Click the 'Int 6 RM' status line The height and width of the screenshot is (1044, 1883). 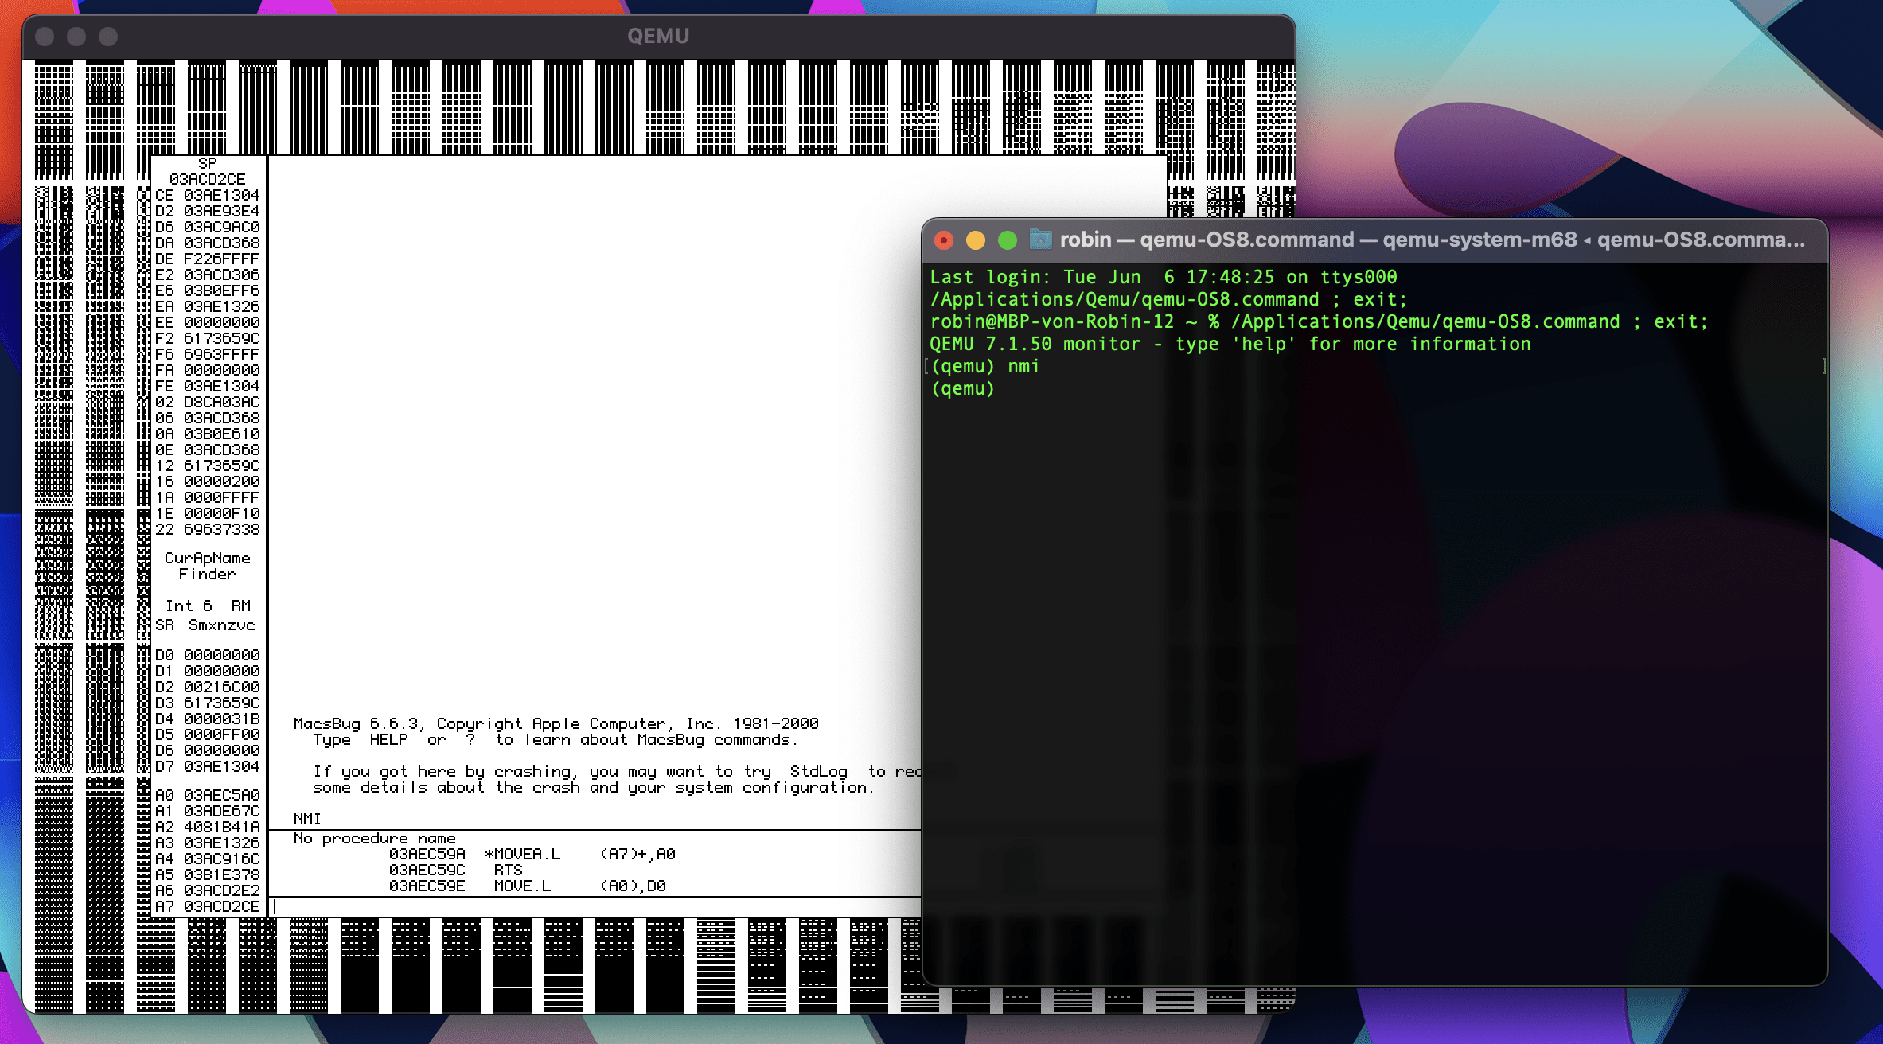click(x=208, y=606)
